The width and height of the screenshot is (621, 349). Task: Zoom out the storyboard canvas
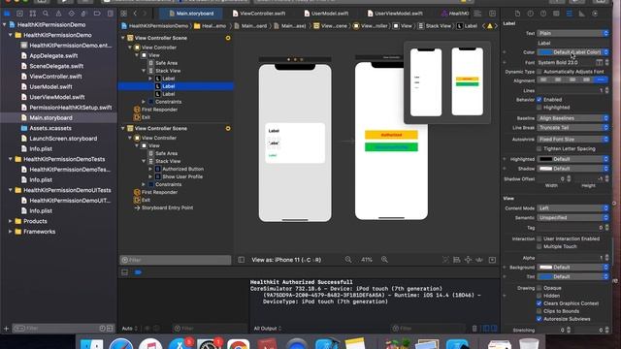(x=348, y=260)
